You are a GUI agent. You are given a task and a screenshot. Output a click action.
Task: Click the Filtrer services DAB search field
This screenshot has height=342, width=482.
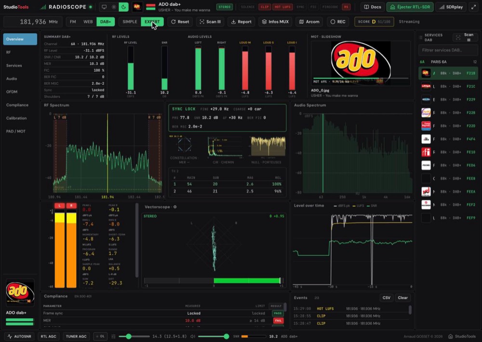[x=448, y=50]
